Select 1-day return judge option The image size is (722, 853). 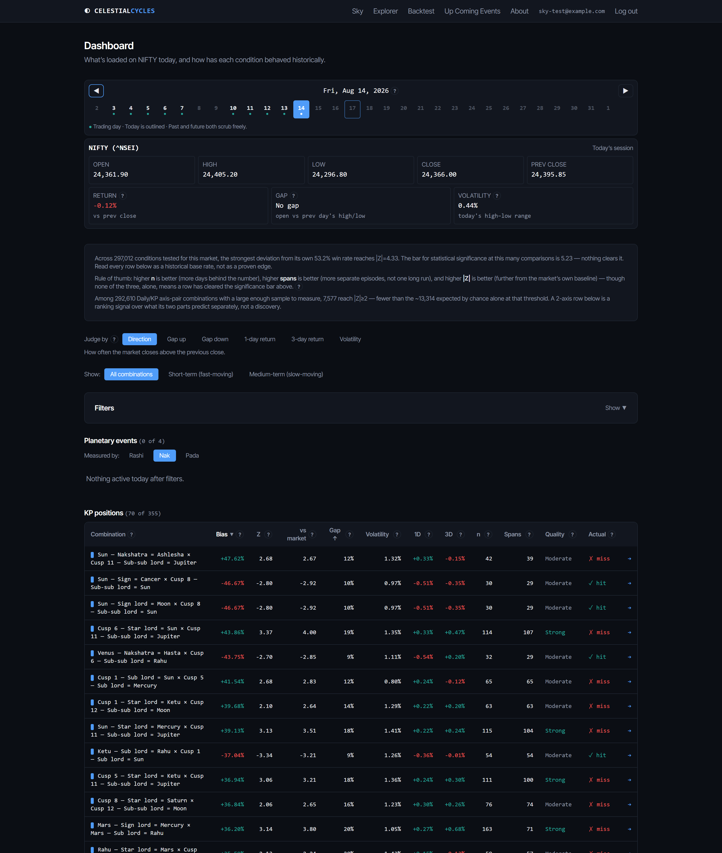pos(259,339)
